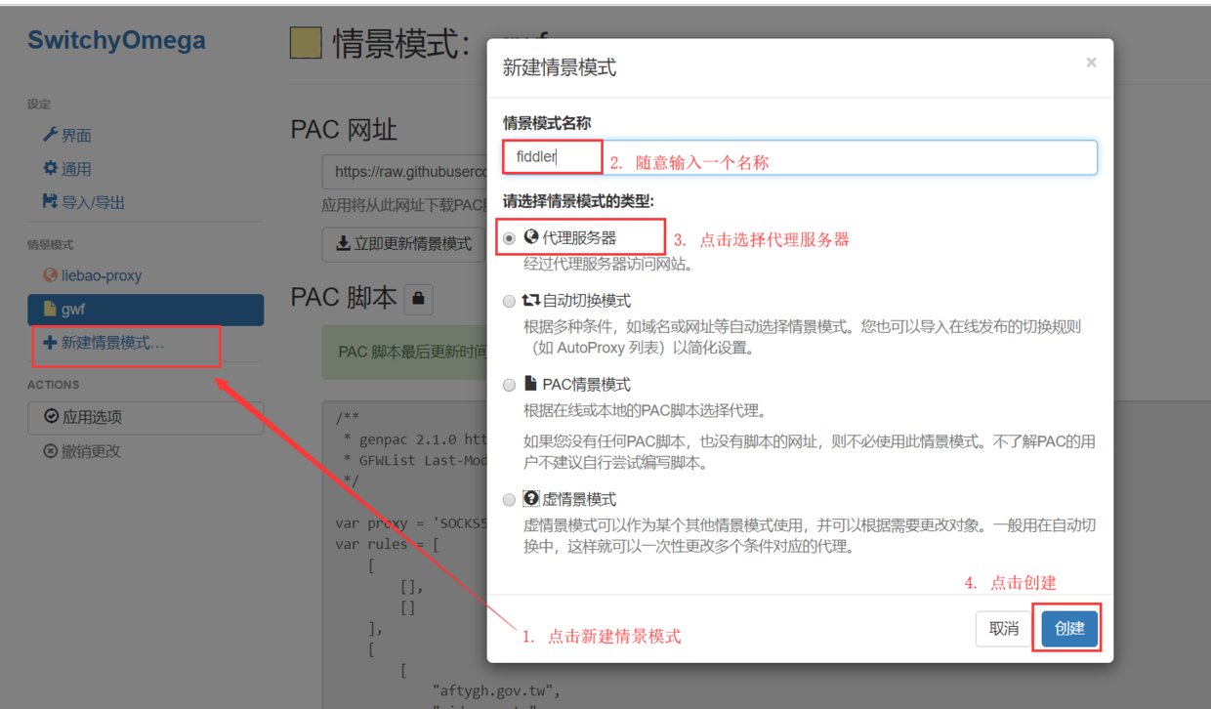Choose the 虚情景模式 radio option
The width and height of the screenshot is (1211, 709).
509,499
